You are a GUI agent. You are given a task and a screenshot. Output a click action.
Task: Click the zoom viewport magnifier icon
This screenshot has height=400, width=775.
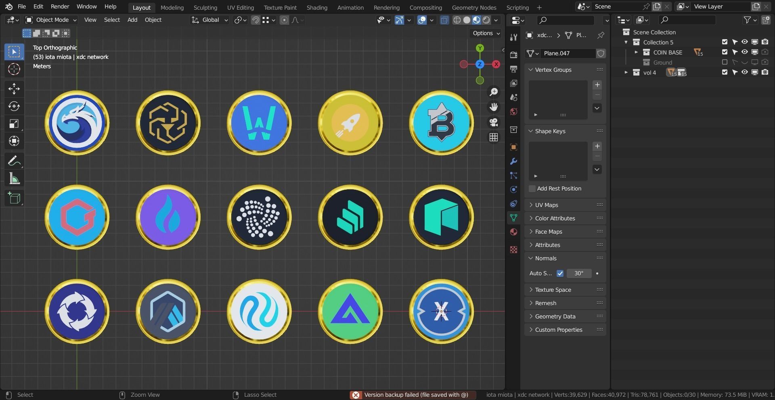493,92
